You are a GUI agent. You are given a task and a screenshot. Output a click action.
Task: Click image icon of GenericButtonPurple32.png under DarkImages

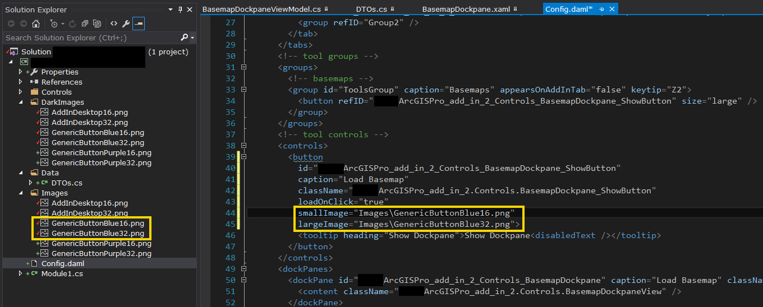44,162
